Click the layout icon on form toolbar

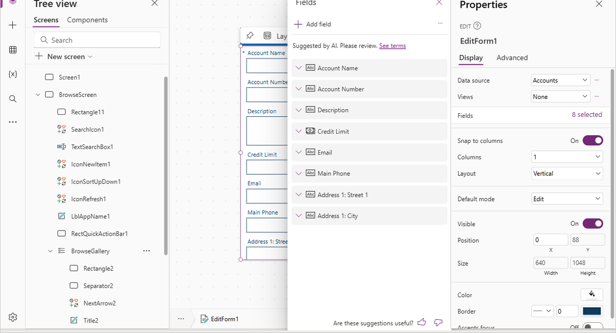click(267, 36)
